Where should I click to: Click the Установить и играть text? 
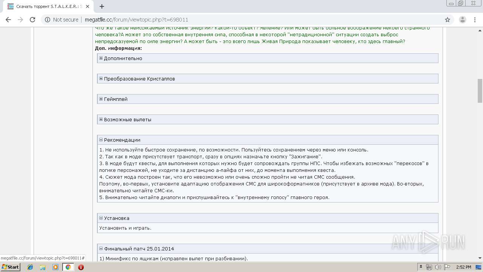(x=125, y=228)
